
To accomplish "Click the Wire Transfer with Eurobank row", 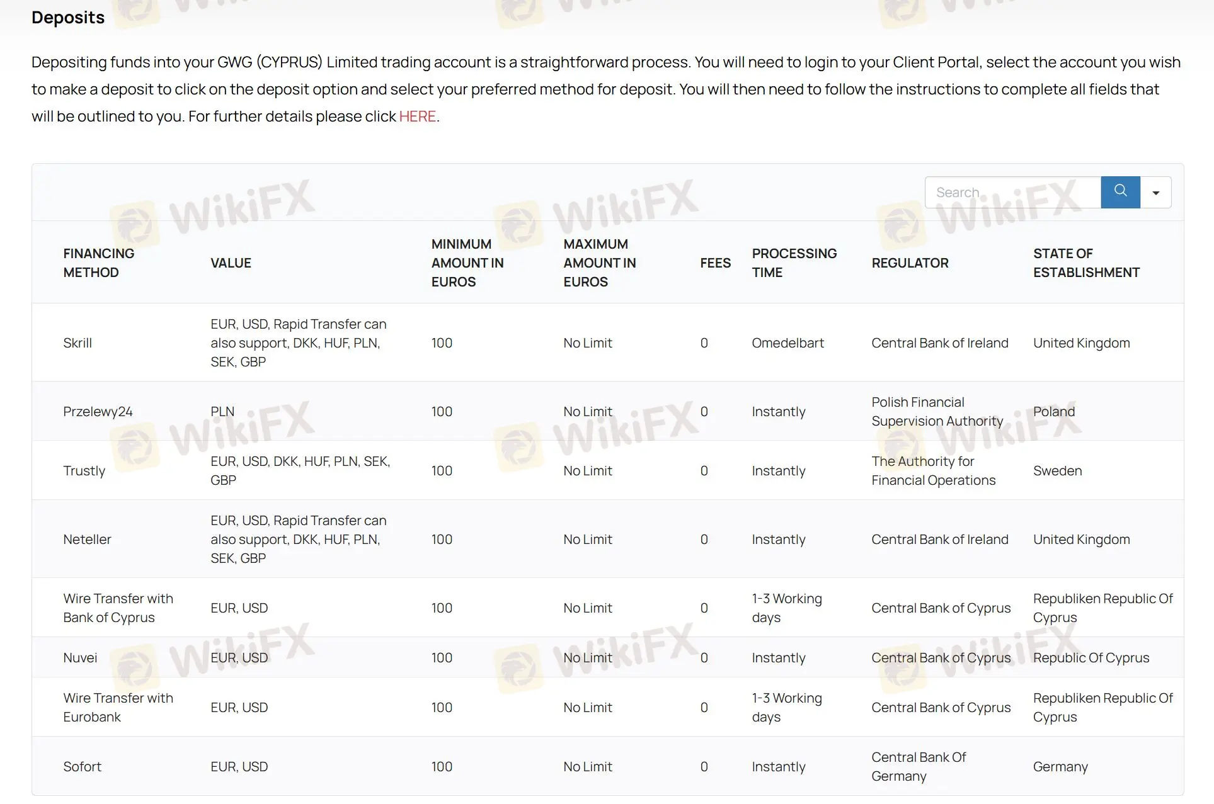I will (x=118, y=707).
